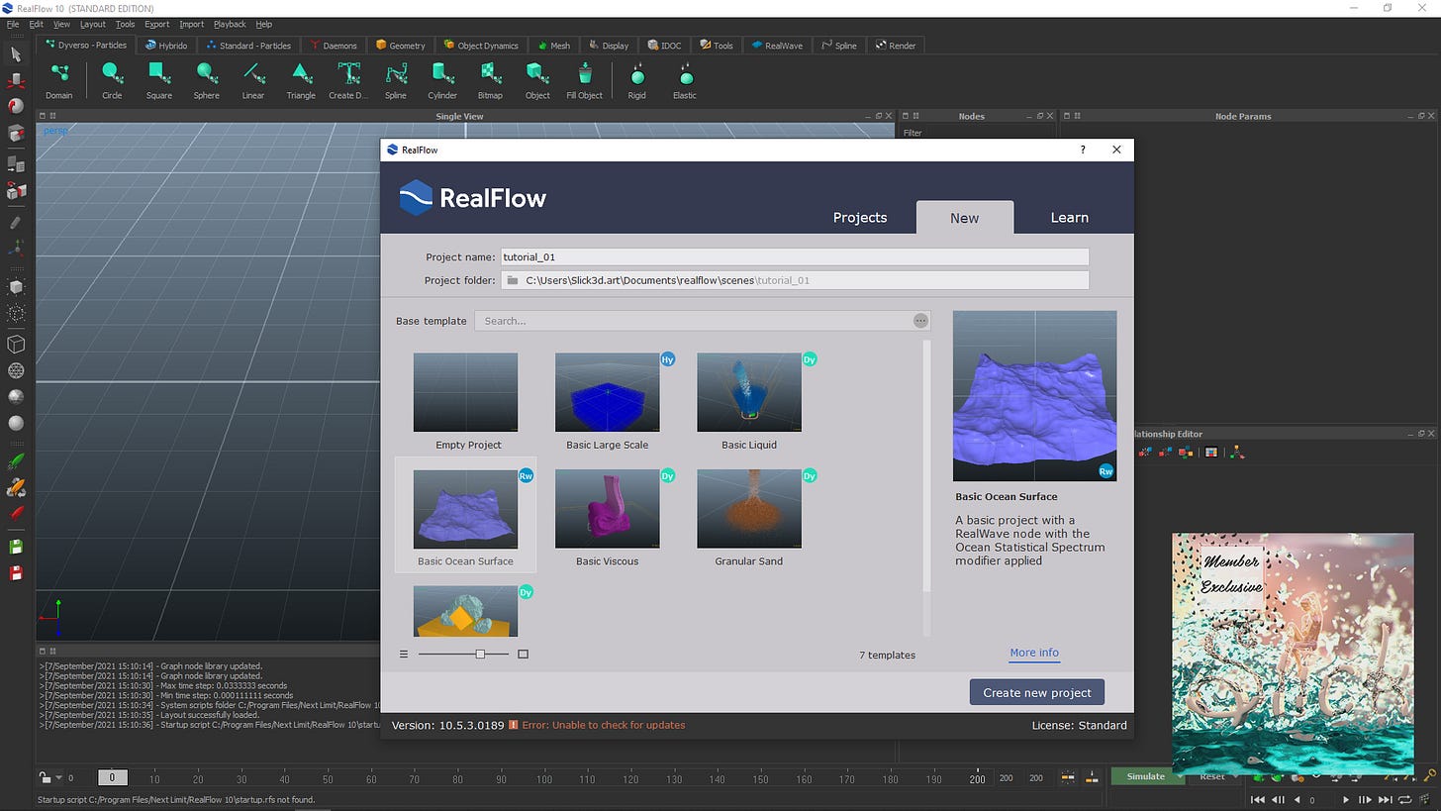1441x811 pixels.
Task: Click the help question mark in RealFlow dialog
Action: tap(1083, 150)
